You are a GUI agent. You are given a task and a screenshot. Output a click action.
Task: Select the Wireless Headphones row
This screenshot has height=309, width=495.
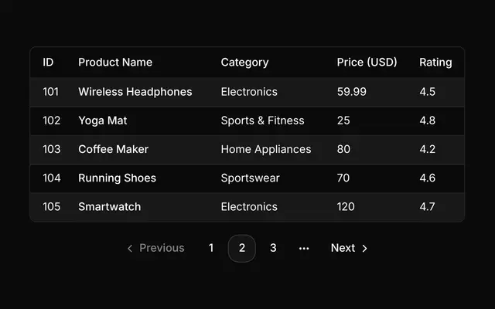[247, 92]
